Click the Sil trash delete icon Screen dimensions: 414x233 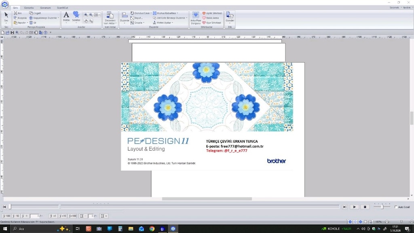coord(31,23)
